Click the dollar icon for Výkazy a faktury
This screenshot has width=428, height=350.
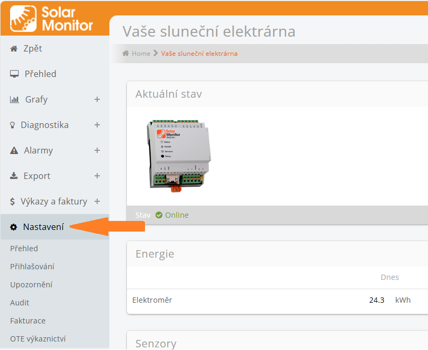[x=13, y=202]
